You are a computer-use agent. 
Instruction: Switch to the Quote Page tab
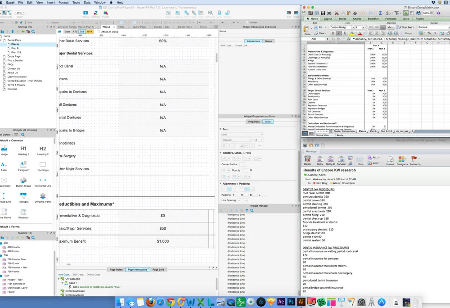(139, 27)
